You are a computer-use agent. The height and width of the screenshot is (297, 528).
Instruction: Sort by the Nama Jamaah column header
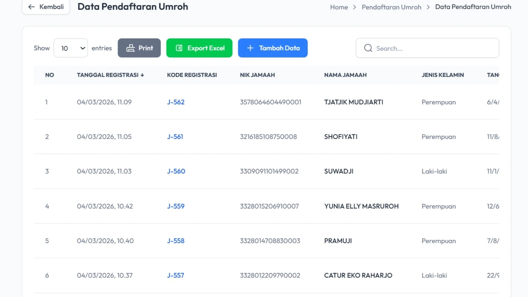click(x=345, y=75)
